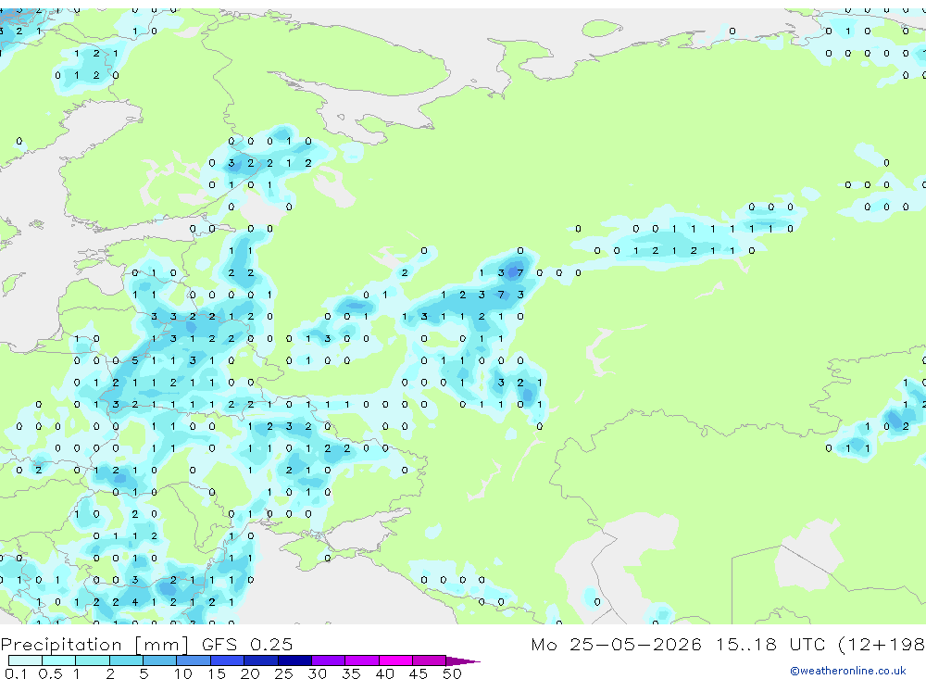
Task: Click the '40' legend scale label
Action: (x=385, y=673)
